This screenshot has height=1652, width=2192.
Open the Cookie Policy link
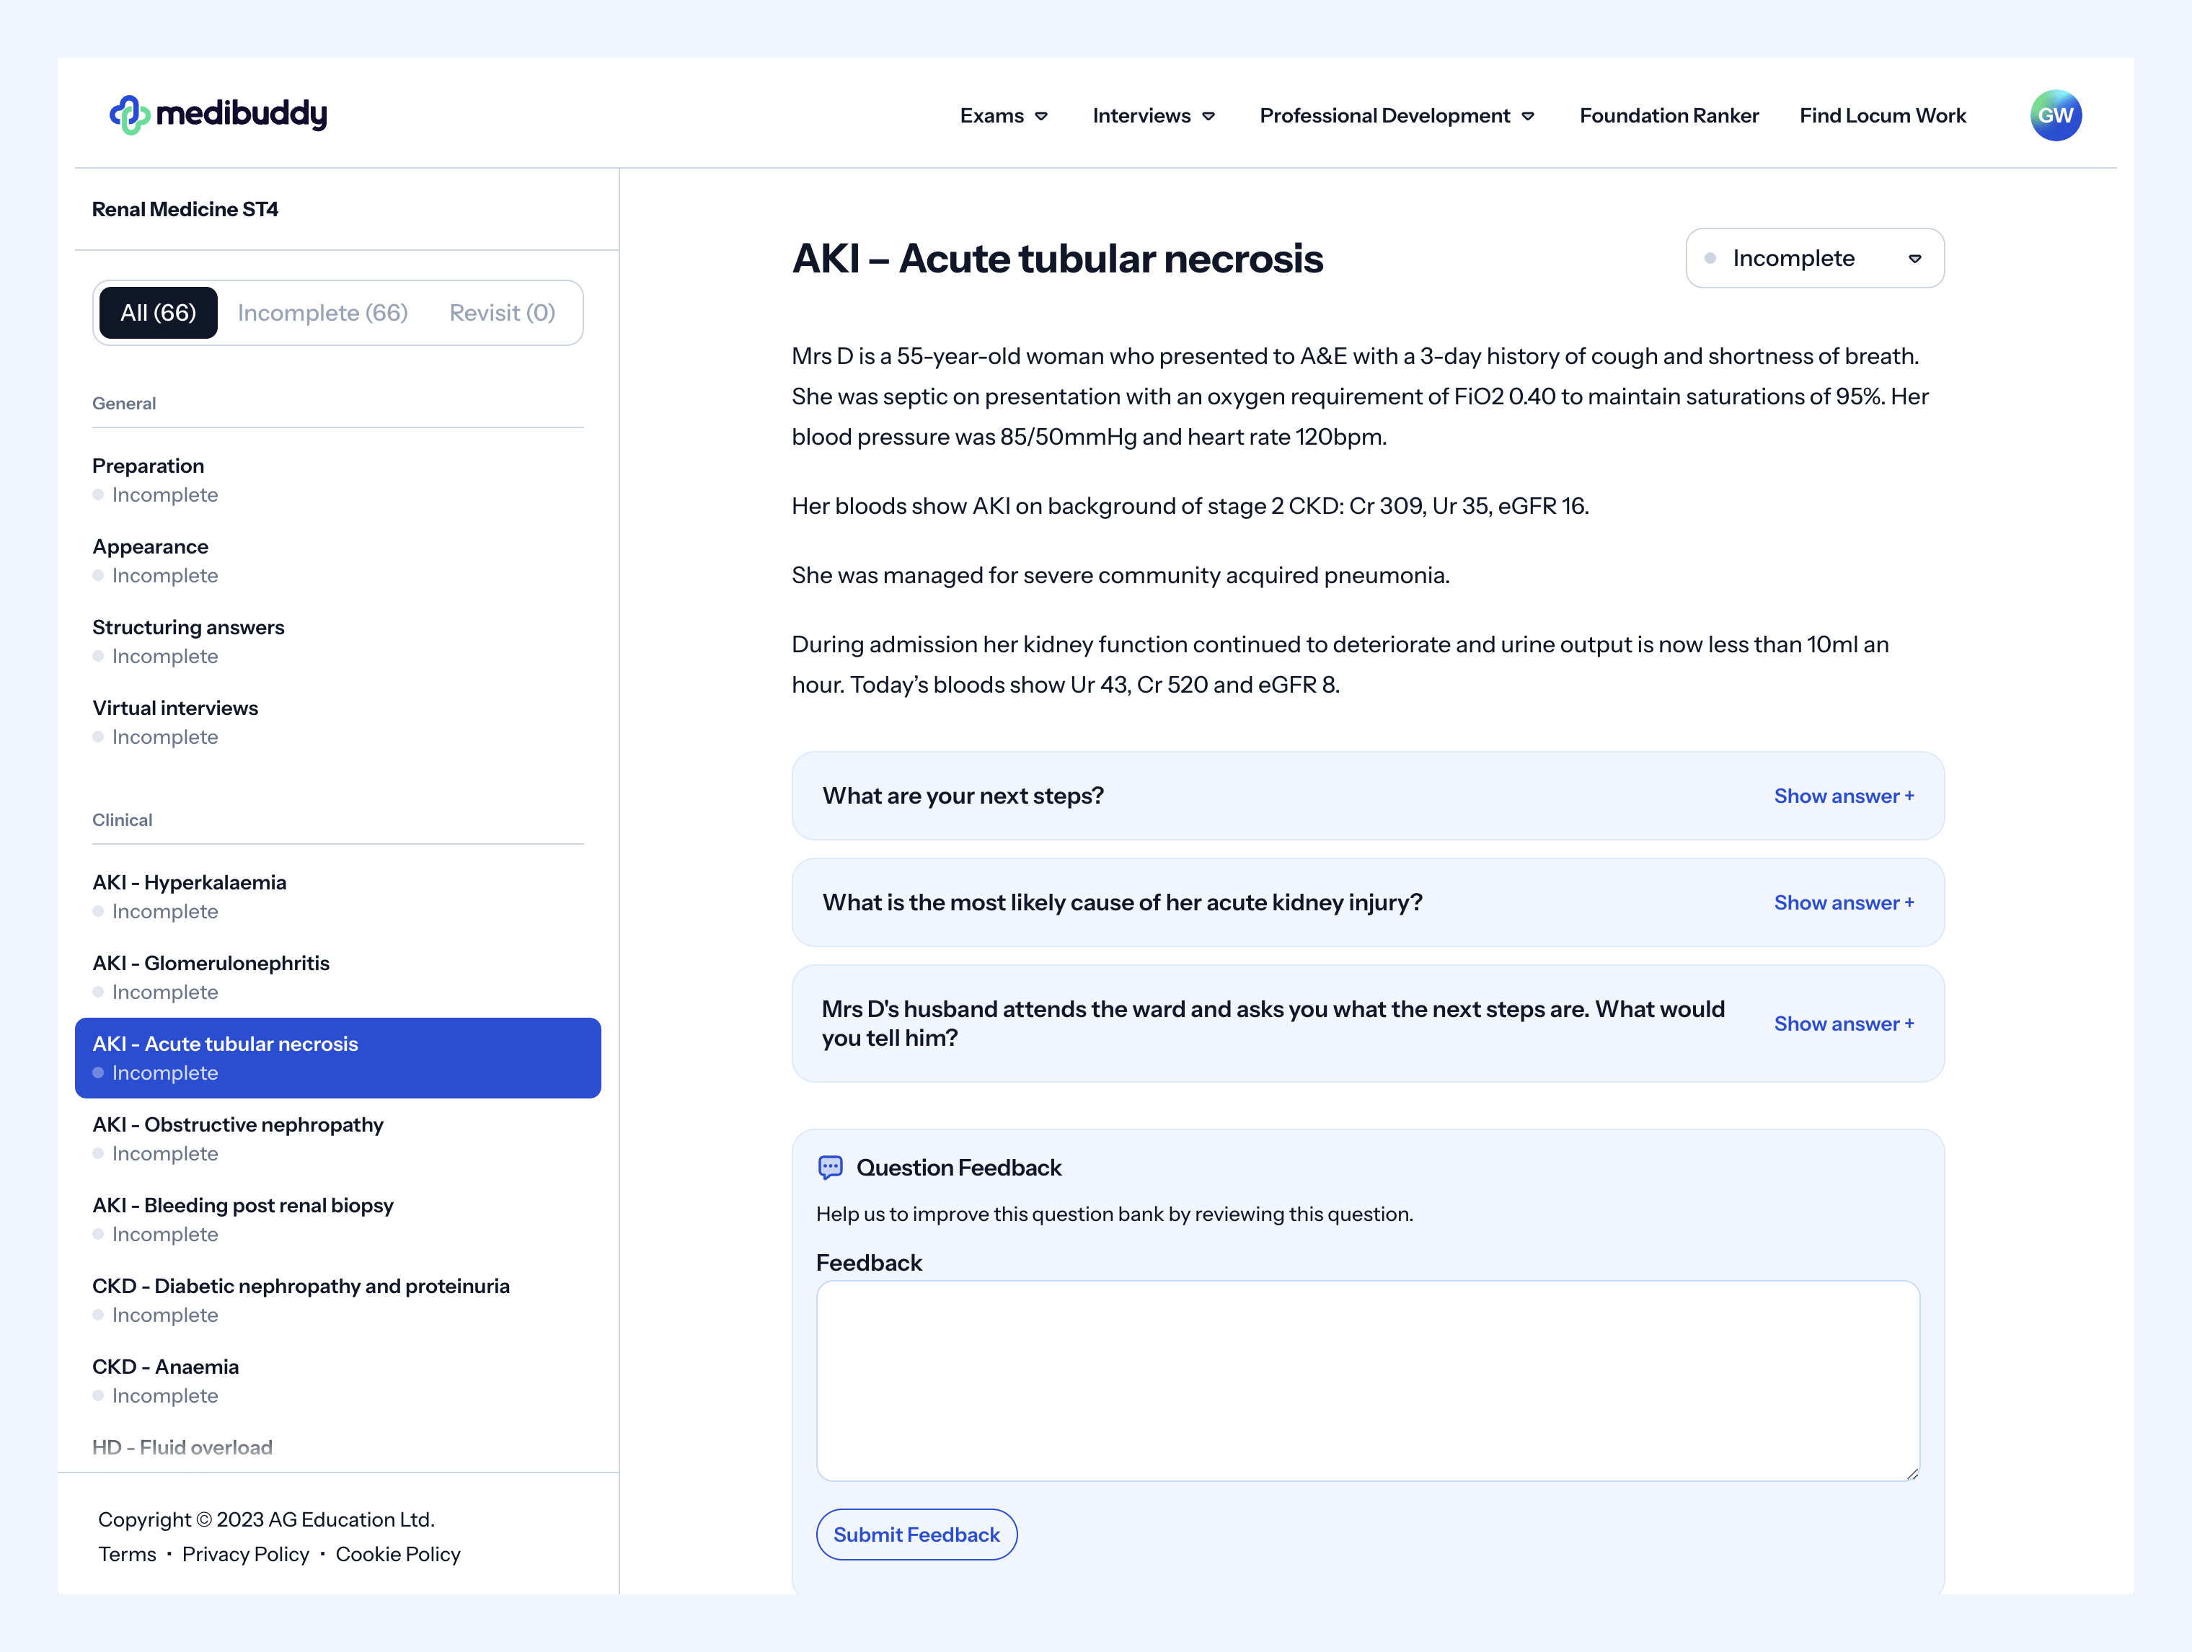pyautogui.click(x=397, y=1554)
